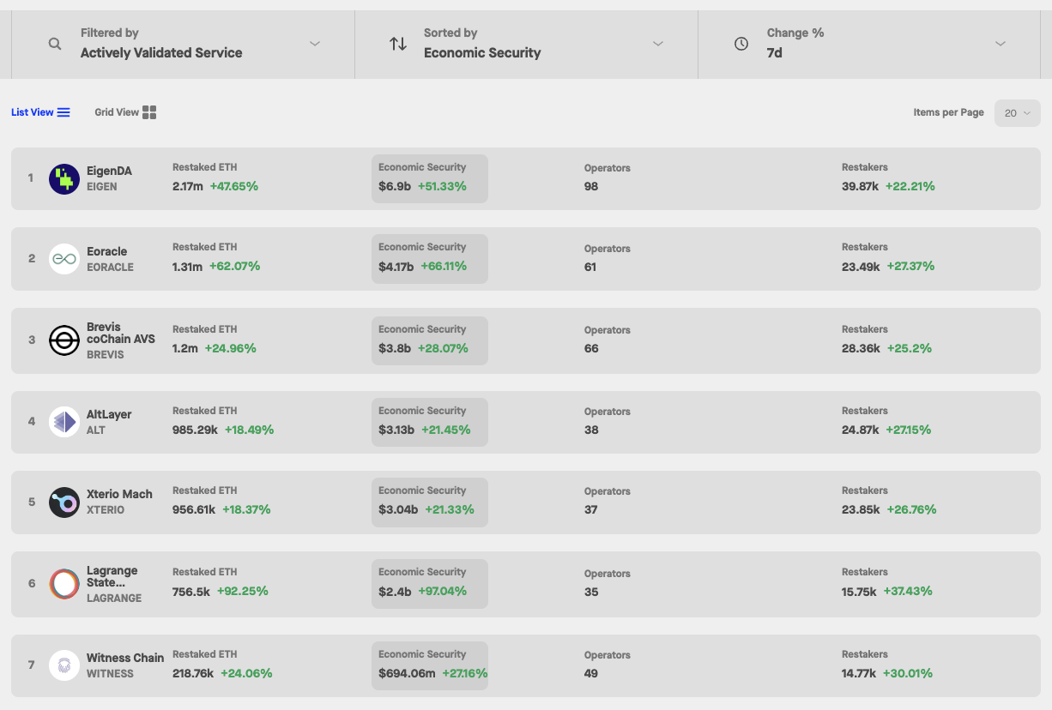This screenshot has width=1052, height=710.
Task: Click Eoracle restakers value 23.49k
Action: (862, 267)
